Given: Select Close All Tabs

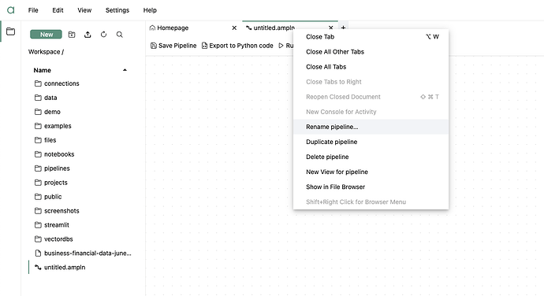Looking at the screenshot, I should click(371, 67).
